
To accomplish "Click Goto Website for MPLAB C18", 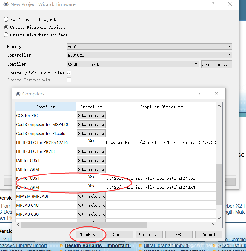I will [x=91, y=205].
